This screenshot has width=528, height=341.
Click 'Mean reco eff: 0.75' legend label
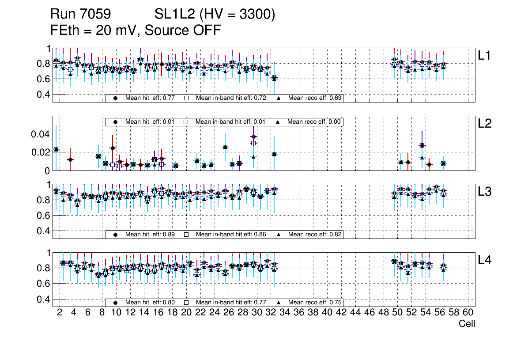[x=315, y=303]
